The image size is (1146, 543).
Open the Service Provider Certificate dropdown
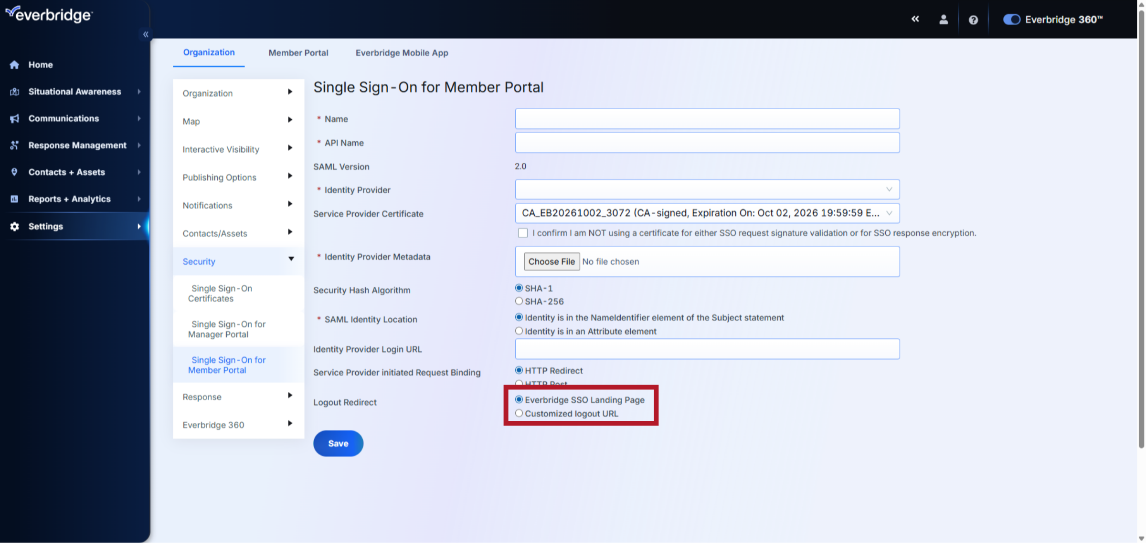click(x=707, y=213)
